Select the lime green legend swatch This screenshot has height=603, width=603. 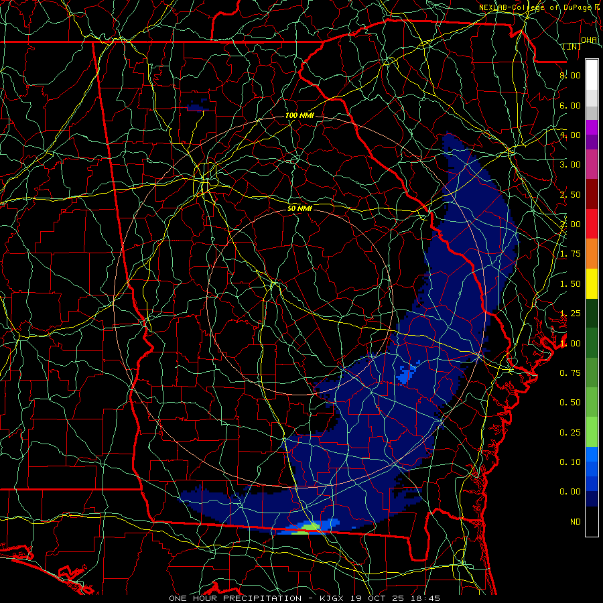click(x=592, y=432)
